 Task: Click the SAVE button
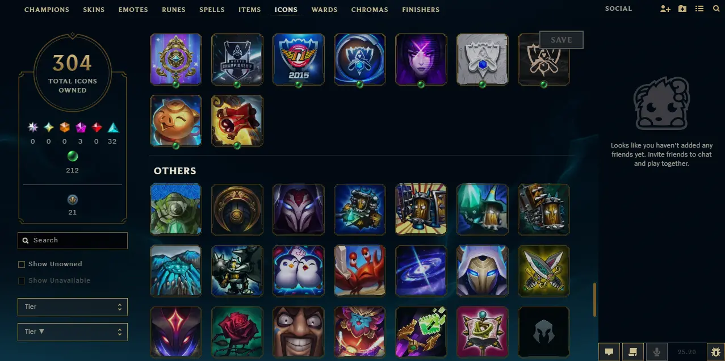(561, 40)
